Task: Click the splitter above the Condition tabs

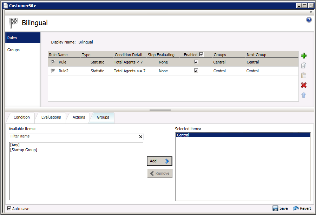Action: 160,110
